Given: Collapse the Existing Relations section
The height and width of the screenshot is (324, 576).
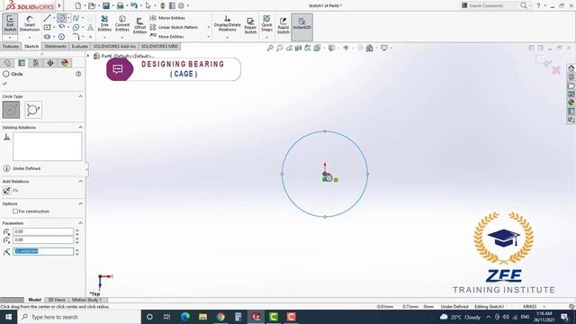Looking at the screenshot, I should pyautogui.click(x=80, y=127).
